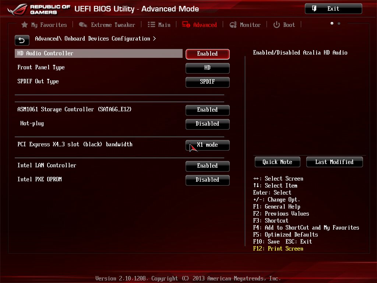Viewport: 377px width, 283px height.
Task: Click the Advanced settings icon
Action: pyautogui.click(x=186, y=25)
